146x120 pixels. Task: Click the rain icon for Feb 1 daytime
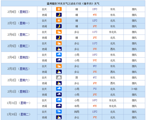tap(59, 89)
